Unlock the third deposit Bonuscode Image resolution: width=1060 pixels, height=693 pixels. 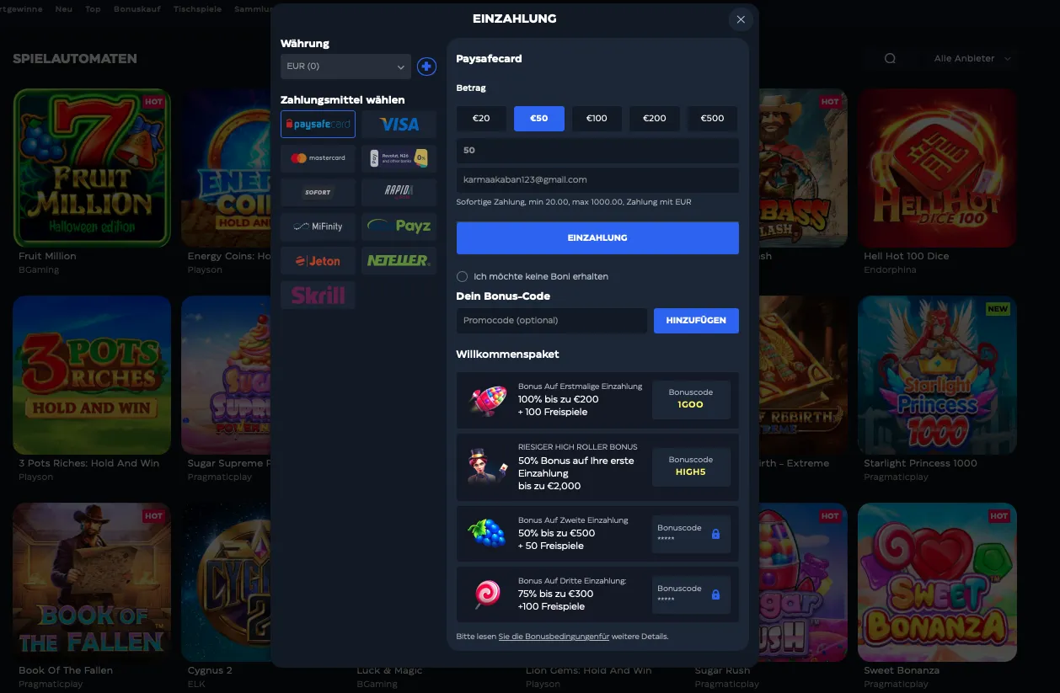(716, 594)
